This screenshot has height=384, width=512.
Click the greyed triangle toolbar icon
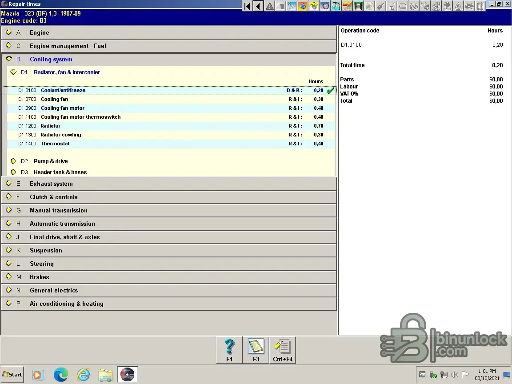click(x=458, y=6)
